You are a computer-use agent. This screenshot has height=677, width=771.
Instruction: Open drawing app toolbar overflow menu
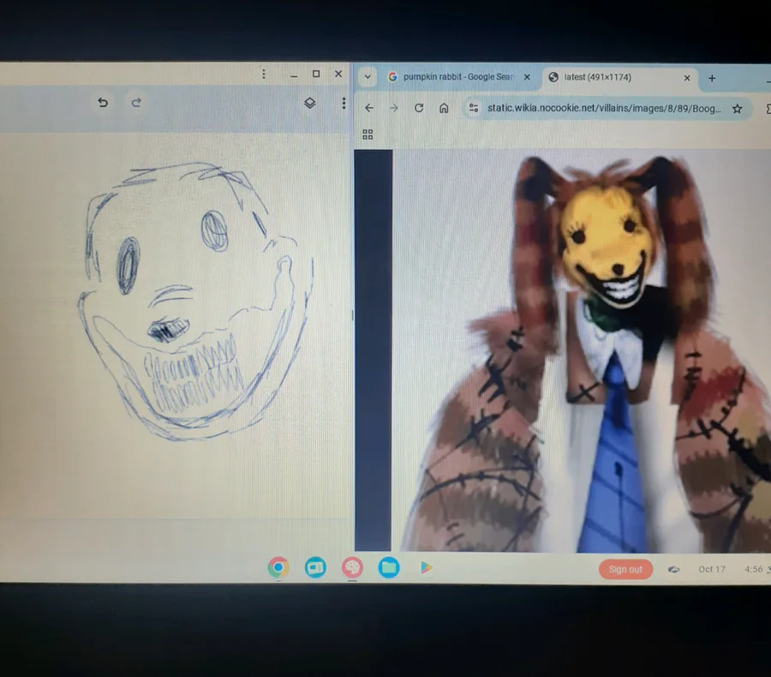pos(344,103)
